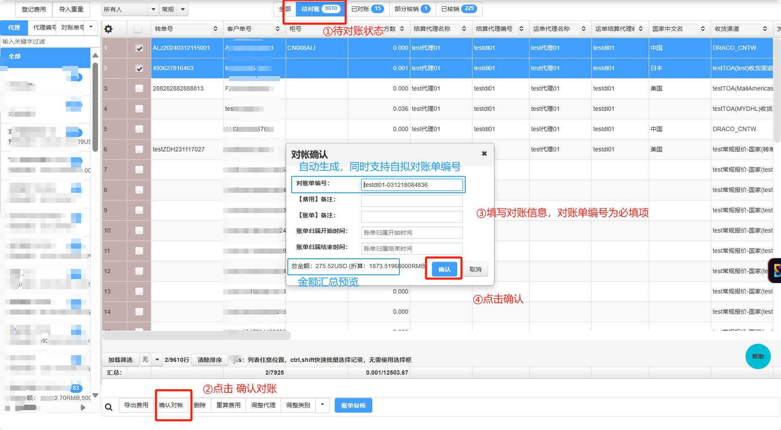Open the 所有人 owner dropdown
Image resolution: width=781 pixels, height=430 pixels.
click(130, 9)
